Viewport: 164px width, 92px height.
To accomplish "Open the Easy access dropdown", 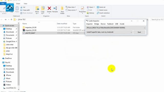I will [71, 10].
